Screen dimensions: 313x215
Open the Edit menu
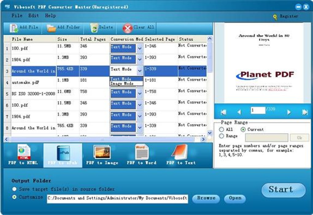[x=33, y=16]
